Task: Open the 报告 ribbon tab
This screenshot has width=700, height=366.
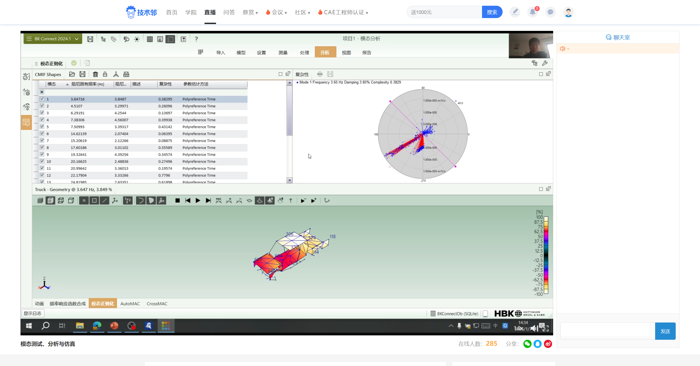Action: 367,52
